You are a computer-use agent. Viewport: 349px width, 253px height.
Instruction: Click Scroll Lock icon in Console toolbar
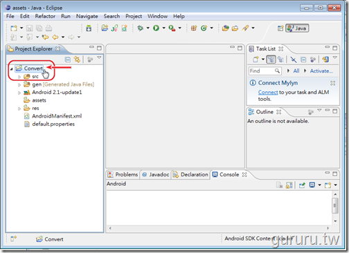pyautogui.click(x=289, y=185)
